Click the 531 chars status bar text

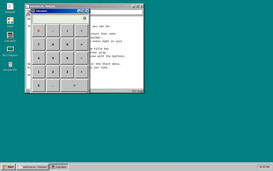(136, 91)
